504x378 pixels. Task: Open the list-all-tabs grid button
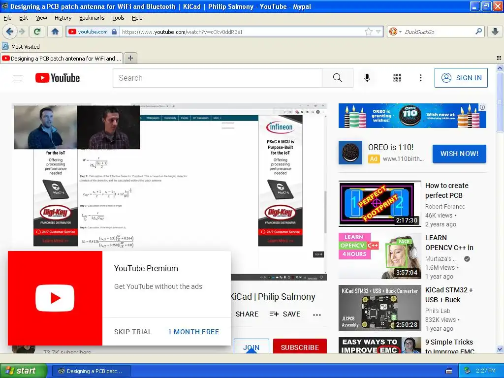point(499,58)
